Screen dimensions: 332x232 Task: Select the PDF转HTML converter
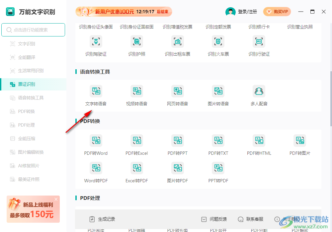point(259,145)
